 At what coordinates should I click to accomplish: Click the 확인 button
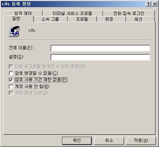pos(77,141)
